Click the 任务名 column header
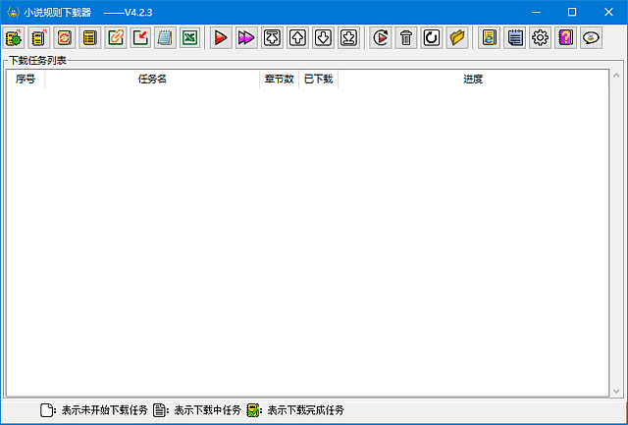 click(152, 79)
